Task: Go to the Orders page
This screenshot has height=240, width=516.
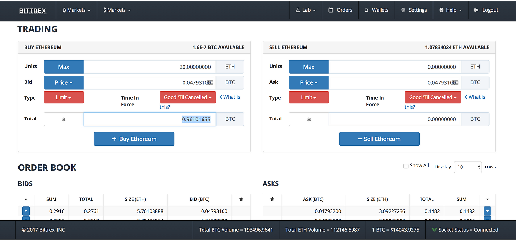Action: [x=340, y=10]
